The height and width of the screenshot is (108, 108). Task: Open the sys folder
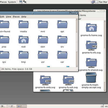(x=4, y=55)
